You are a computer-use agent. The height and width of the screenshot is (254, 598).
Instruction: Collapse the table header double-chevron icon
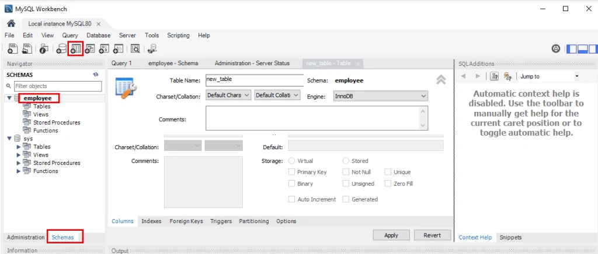(x=441, y=79)
